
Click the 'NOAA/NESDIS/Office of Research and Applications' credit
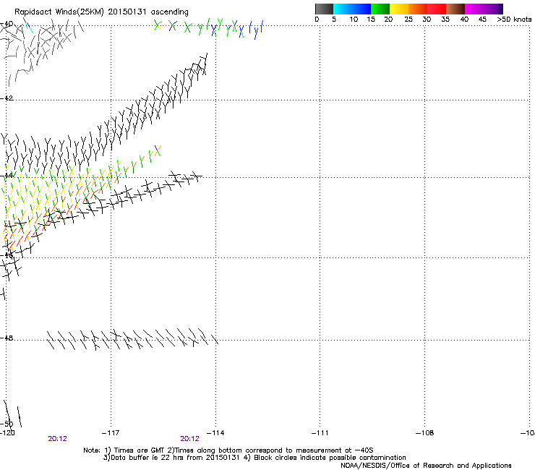(x=426, y=466)
